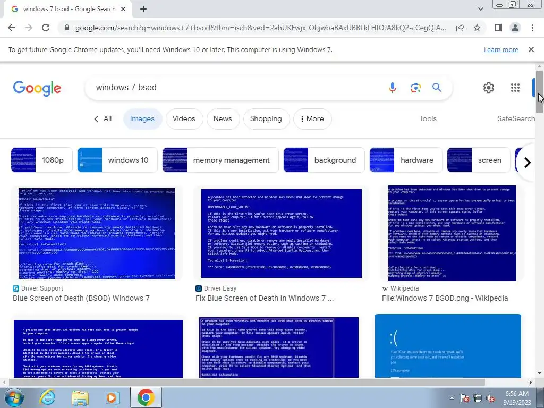
Task: Switch to the News tab
Action: [223, 118]
